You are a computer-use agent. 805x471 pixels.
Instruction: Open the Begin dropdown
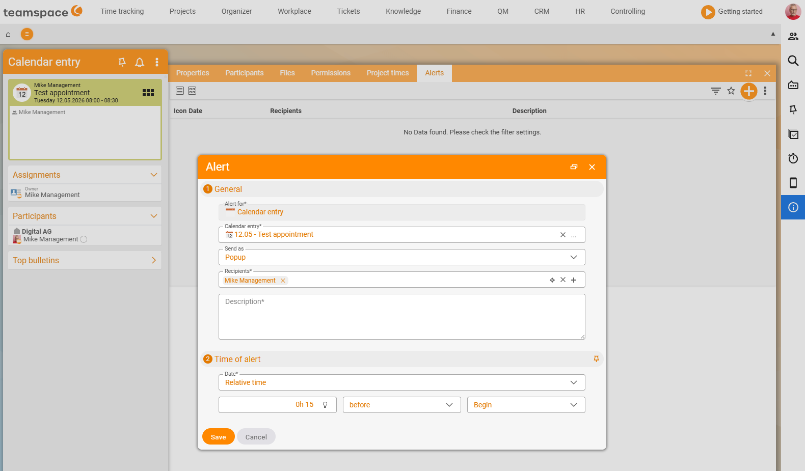point(526,405)
